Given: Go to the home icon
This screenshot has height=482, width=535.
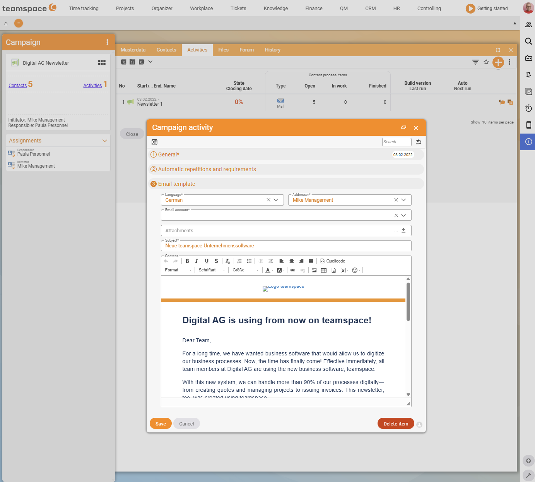Looking at the screenshot, I should (x=6, y=24).
